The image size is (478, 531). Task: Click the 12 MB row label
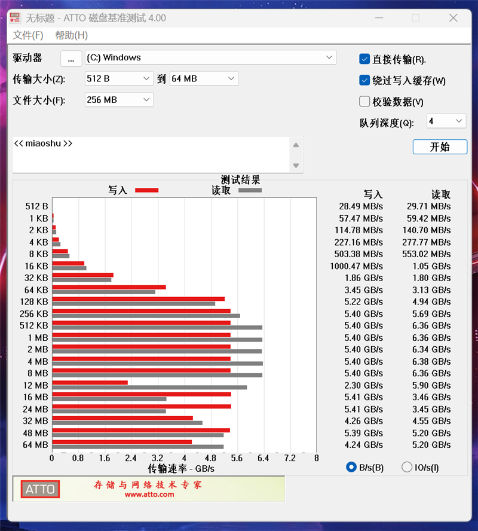coord(35,385)
